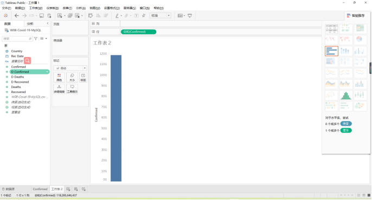Image resolution: width=372 pixels, height=200 pixels.
Task: Open the Worksheet menu
Action: coord(36,8)
